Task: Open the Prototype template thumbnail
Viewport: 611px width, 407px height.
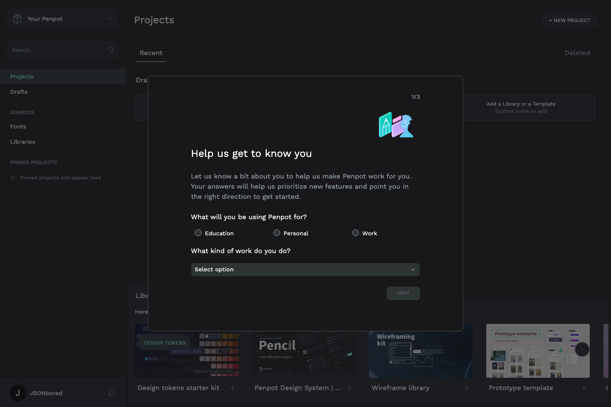Action: click(538, 351)
